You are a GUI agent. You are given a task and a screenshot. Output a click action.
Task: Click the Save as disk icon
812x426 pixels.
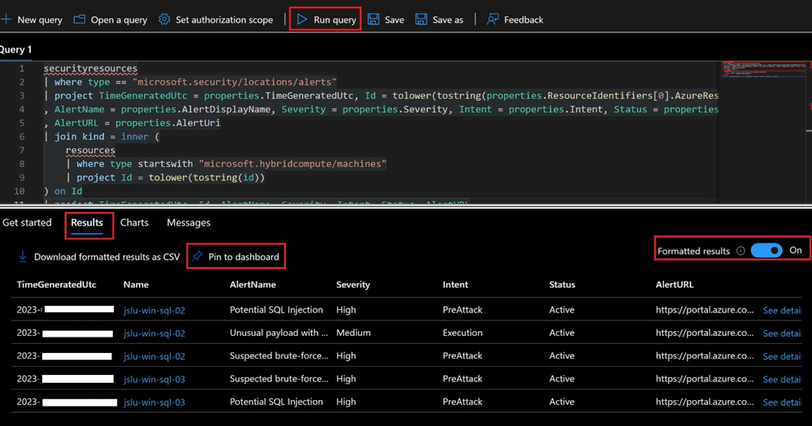tap(422, 19)
